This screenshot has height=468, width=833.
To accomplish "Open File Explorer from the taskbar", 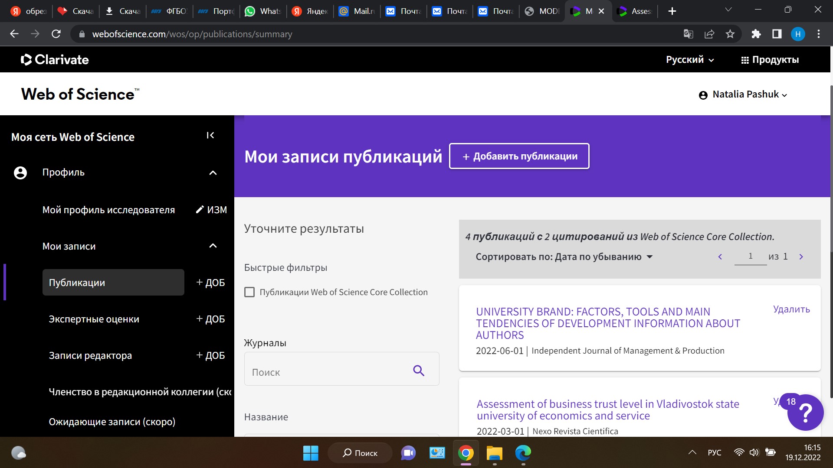I will click(494, 453).
